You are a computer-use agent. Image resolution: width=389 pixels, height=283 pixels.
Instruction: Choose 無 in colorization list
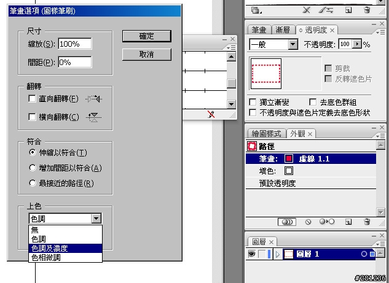[66, 230]
